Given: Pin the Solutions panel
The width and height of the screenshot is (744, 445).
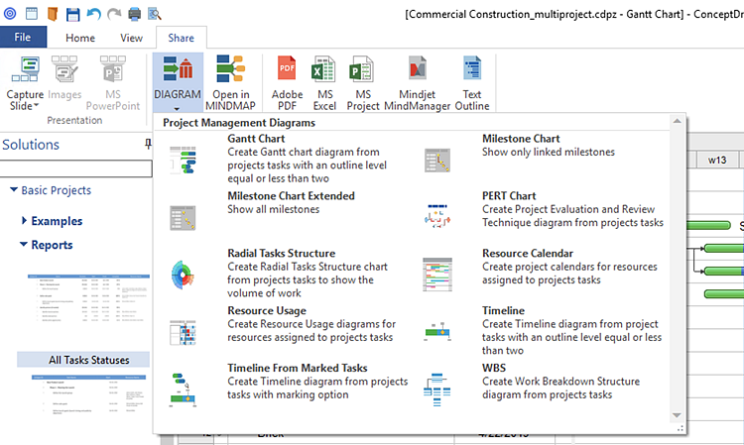Looking at the screenshot, I should (x=148, y=144).
